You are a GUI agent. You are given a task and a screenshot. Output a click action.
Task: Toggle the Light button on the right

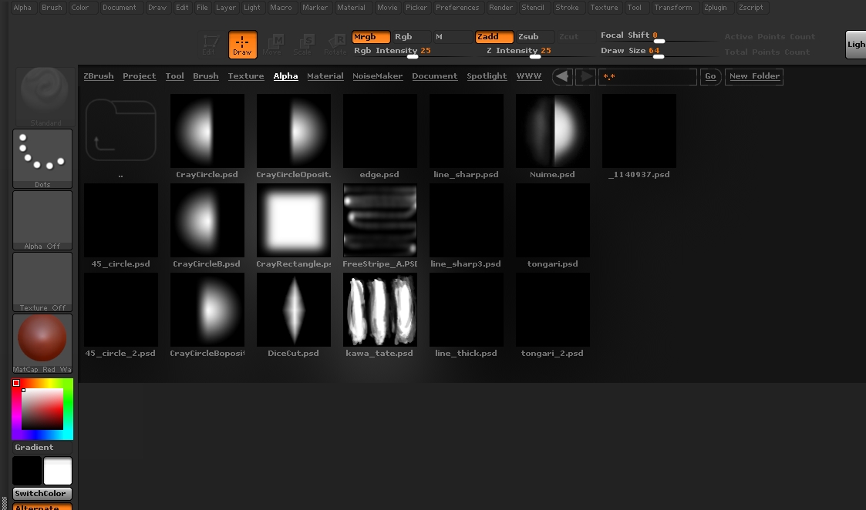click(x=854, y=45)
